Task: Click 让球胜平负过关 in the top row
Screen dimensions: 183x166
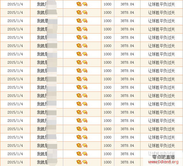Action: [161, 4]
